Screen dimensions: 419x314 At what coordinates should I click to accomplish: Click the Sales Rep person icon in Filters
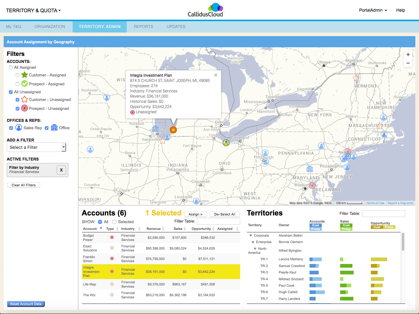pyautogui.click(x=19, y=128)
